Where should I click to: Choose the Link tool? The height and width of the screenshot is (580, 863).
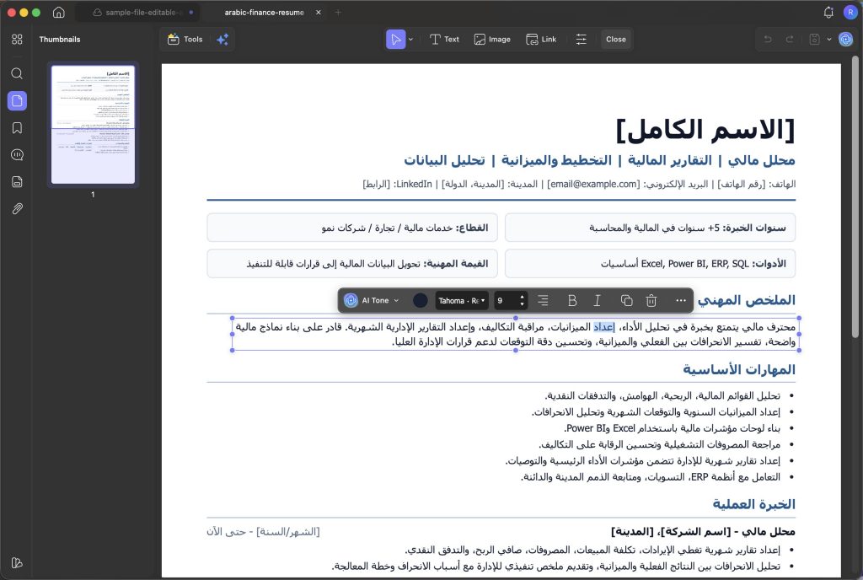point(541,39)
